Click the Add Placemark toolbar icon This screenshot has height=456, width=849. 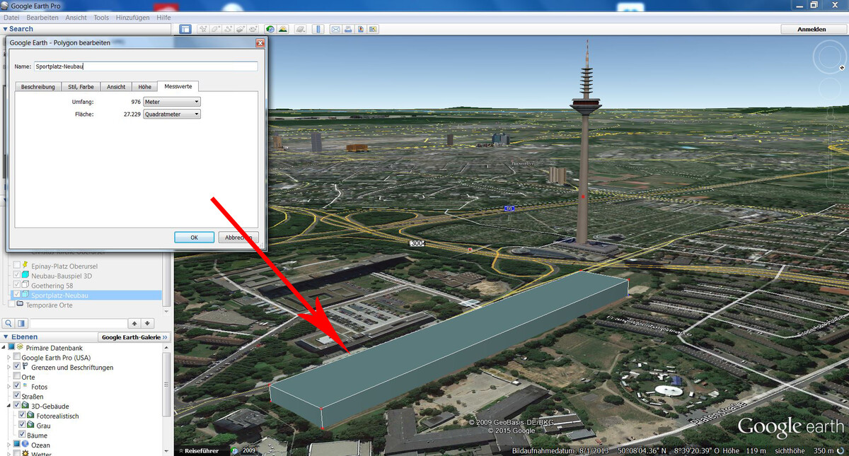point(203,29)
